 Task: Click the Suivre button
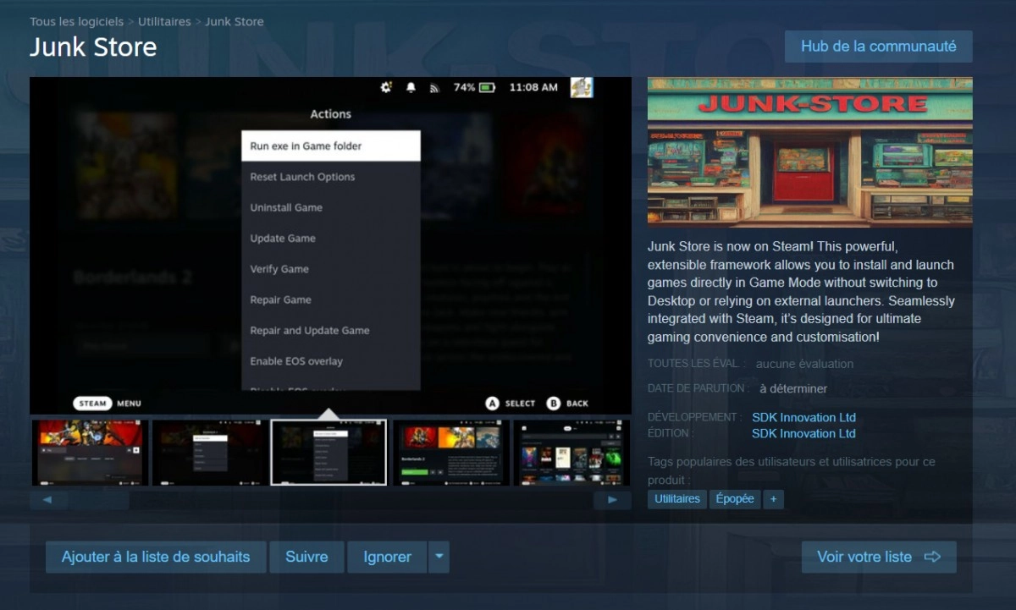tap(306, 557)
